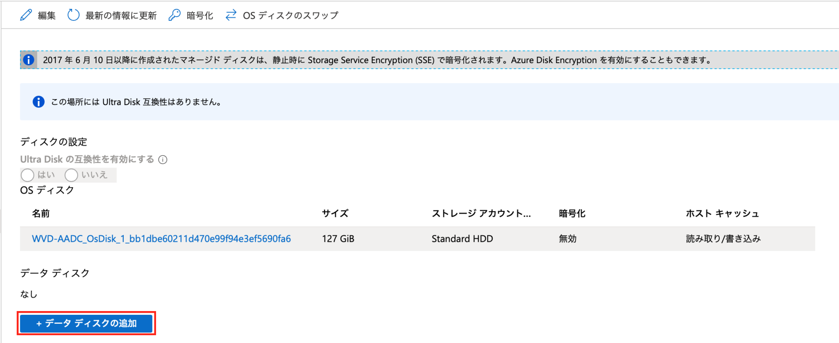Click the SSE encryption notice text
839x343 pixels.
pos(377,60)
